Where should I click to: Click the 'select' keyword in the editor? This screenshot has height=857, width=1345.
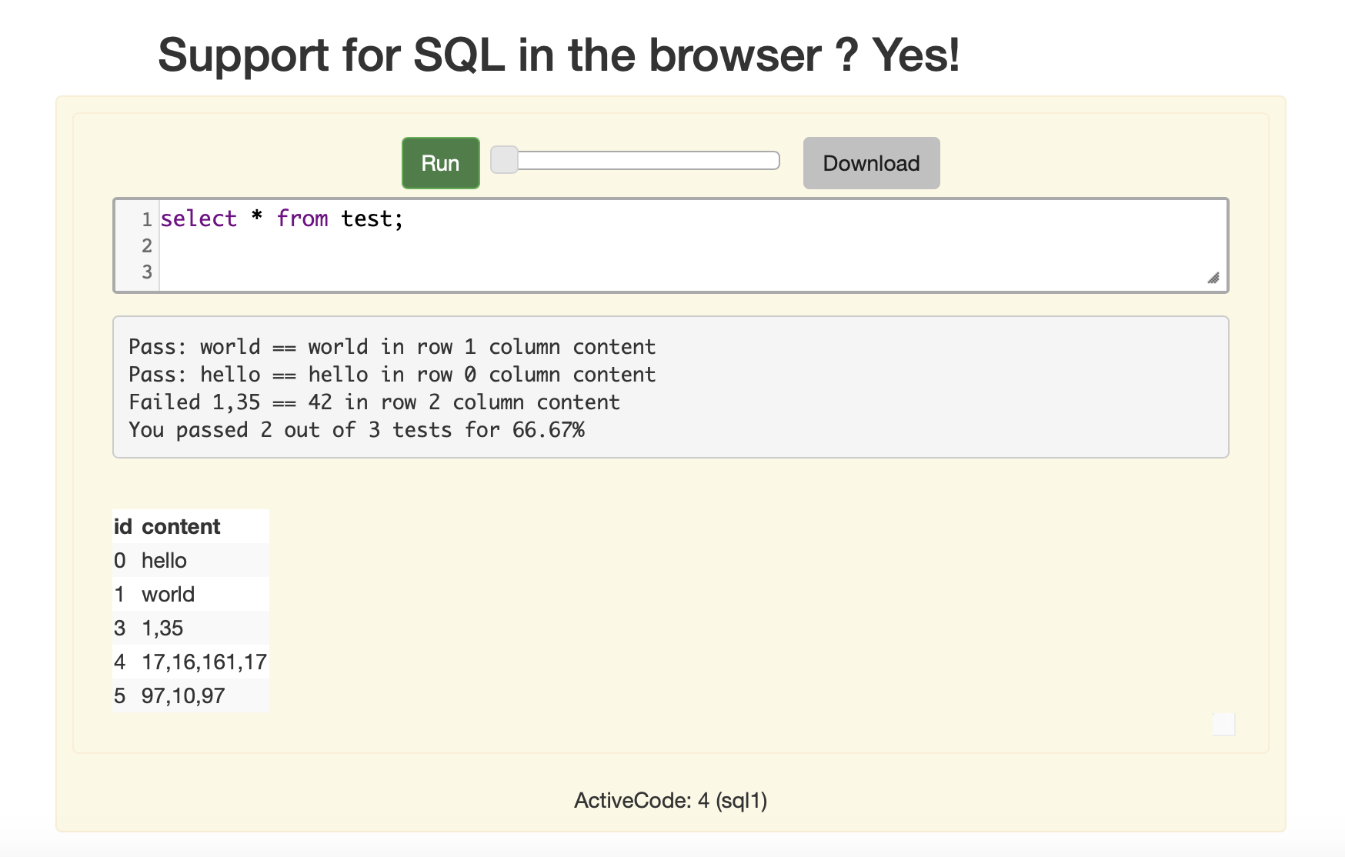199,218
